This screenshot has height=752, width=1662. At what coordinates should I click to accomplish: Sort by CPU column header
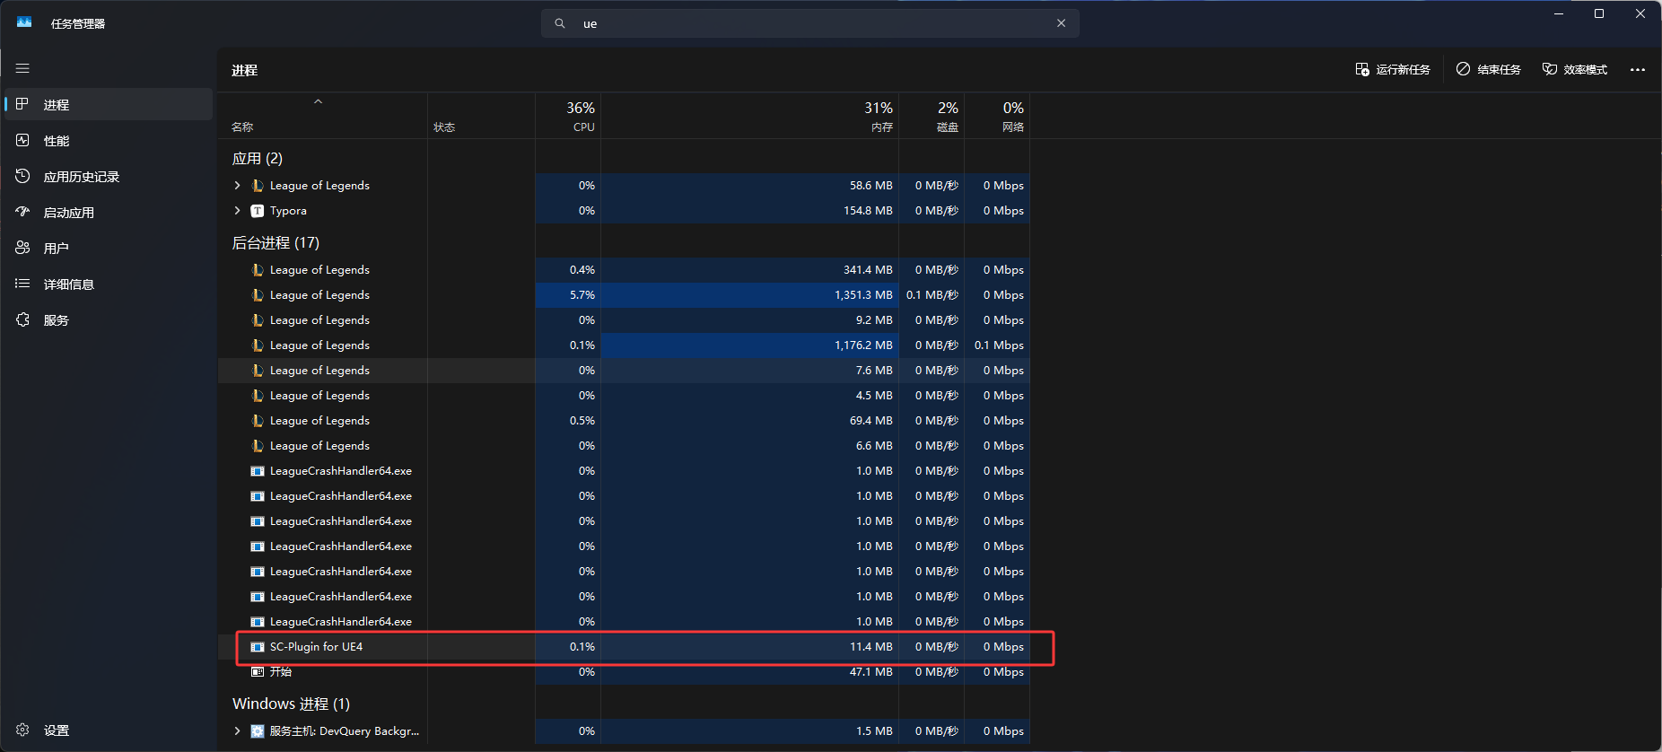click(568, 116)
